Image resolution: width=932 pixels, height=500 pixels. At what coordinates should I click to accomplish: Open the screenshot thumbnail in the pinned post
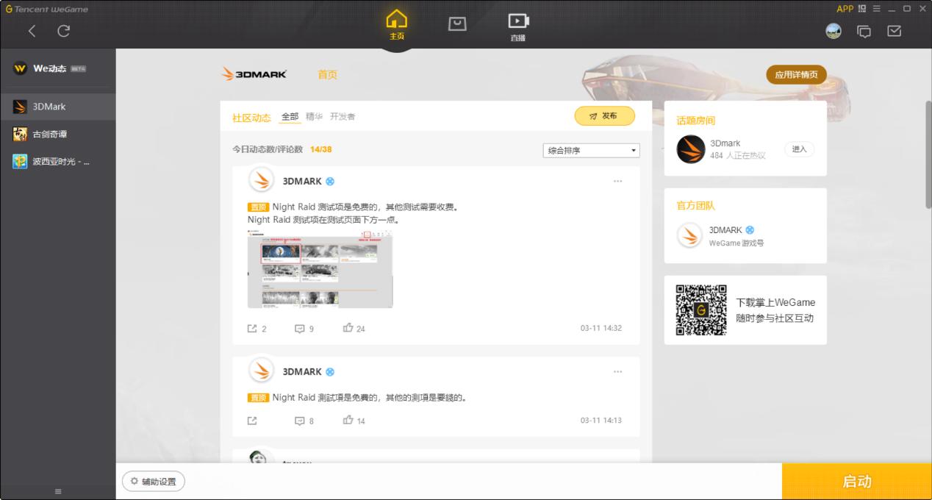[320, 268]
